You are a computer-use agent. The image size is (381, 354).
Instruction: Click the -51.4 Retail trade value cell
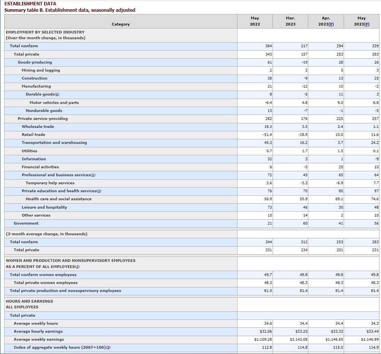pos(266,135)
